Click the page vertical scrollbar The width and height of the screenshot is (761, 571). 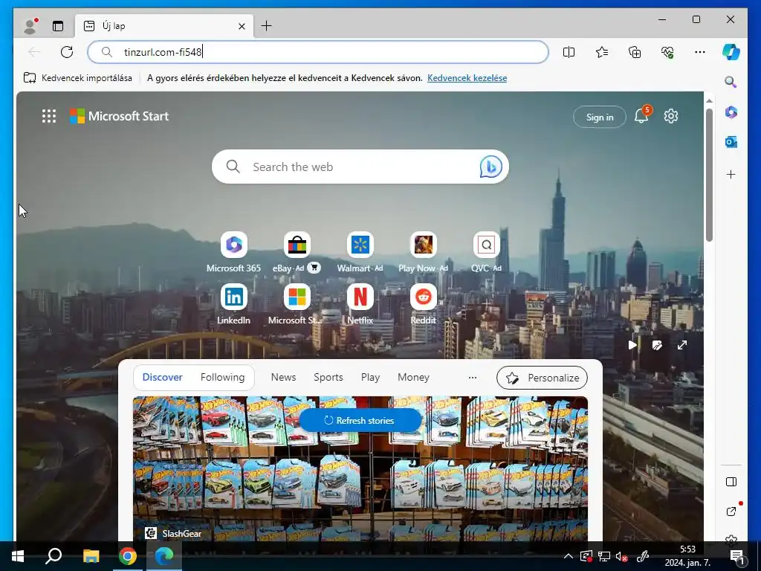point(709,175)
